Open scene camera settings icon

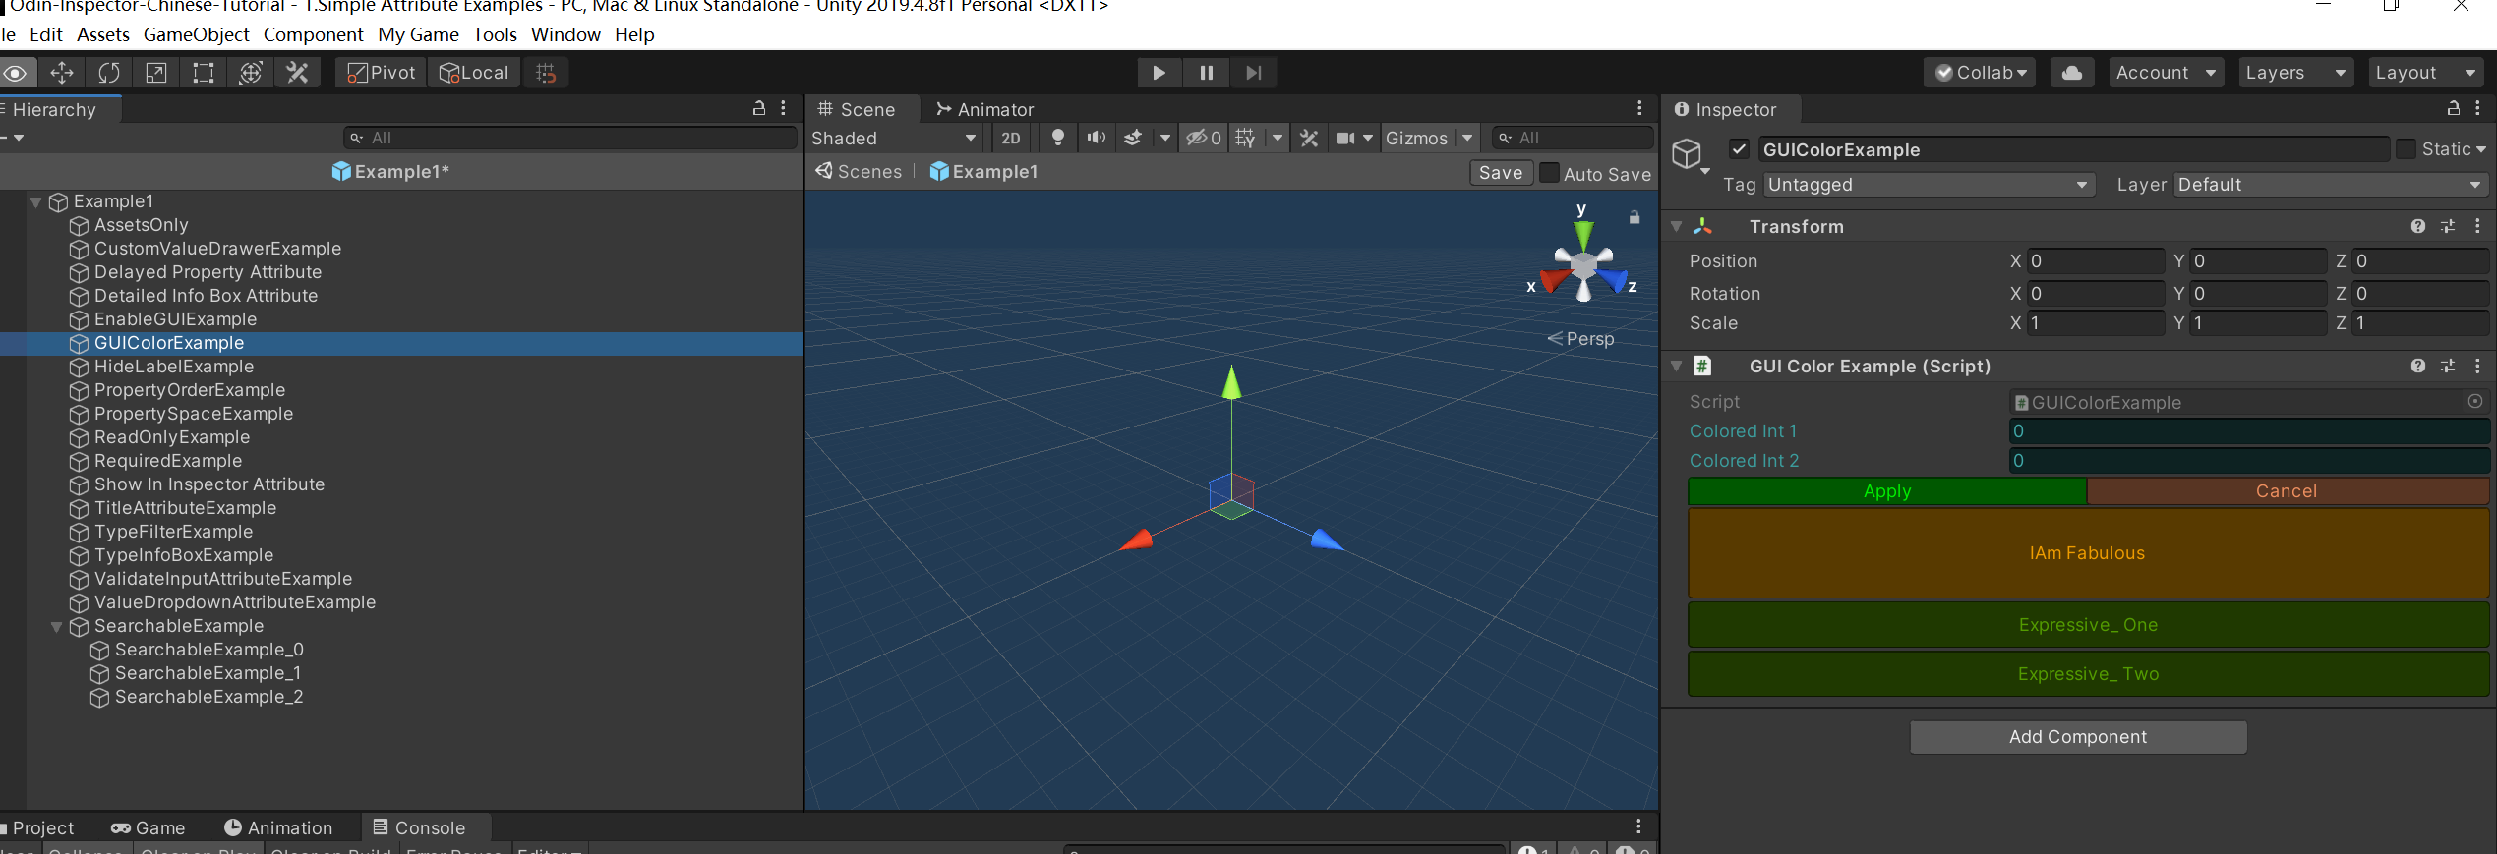click(x=1344, y=139)
